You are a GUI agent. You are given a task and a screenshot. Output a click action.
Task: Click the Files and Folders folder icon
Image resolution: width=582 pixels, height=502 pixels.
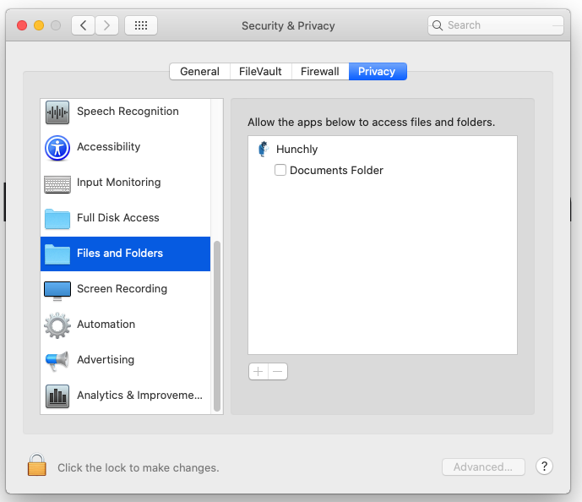pos(57,254)
